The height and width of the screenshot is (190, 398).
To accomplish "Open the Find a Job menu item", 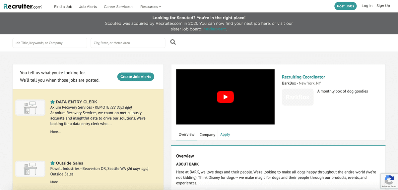I will [x=63, y=7].
